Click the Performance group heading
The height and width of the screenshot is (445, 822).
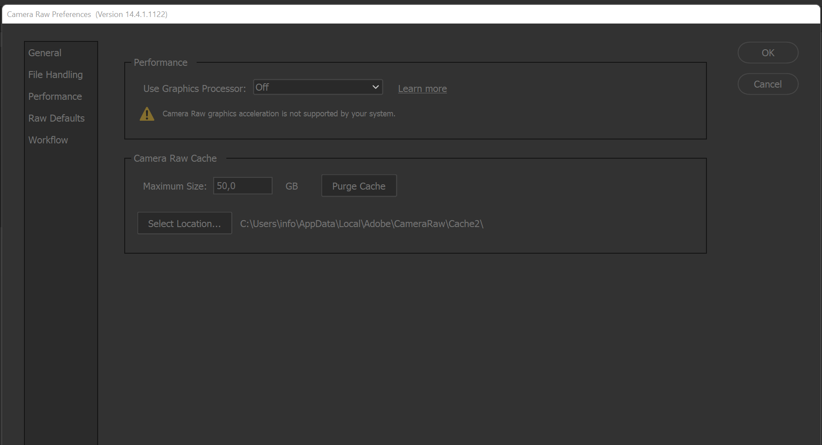[x=160, y=62]
